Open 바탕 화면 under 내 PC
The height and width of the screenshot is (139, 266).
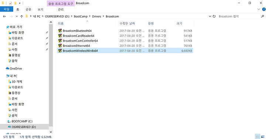coord(16,104)
